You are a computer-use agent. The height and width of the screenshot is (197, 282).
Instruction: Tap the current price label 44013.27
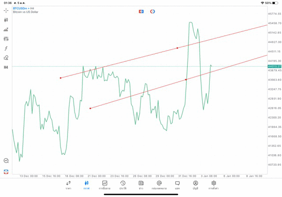click(274, 66)
